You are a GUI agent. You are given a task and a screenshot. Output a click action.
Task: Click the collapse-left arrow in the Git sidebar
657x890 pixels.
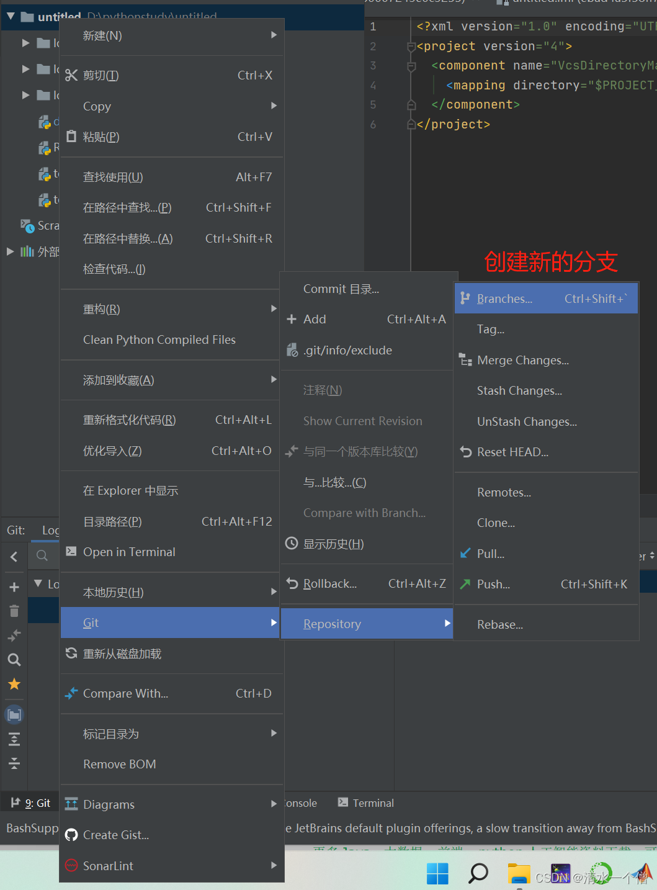[x=14, y=556]
